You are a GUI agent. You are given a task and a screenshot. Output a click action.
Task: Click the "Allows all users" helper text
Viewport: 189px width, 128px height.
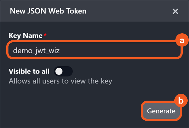[x=60, y=81]
